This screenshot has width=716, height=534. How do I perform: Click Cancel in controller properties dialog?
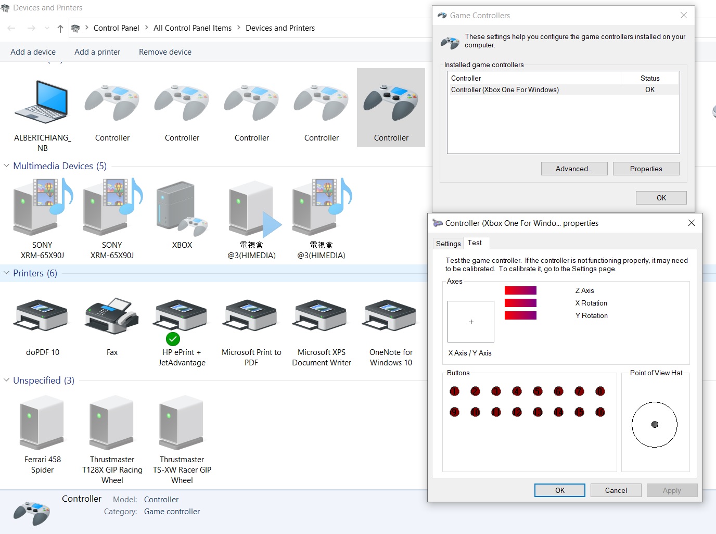click(616, 490)
